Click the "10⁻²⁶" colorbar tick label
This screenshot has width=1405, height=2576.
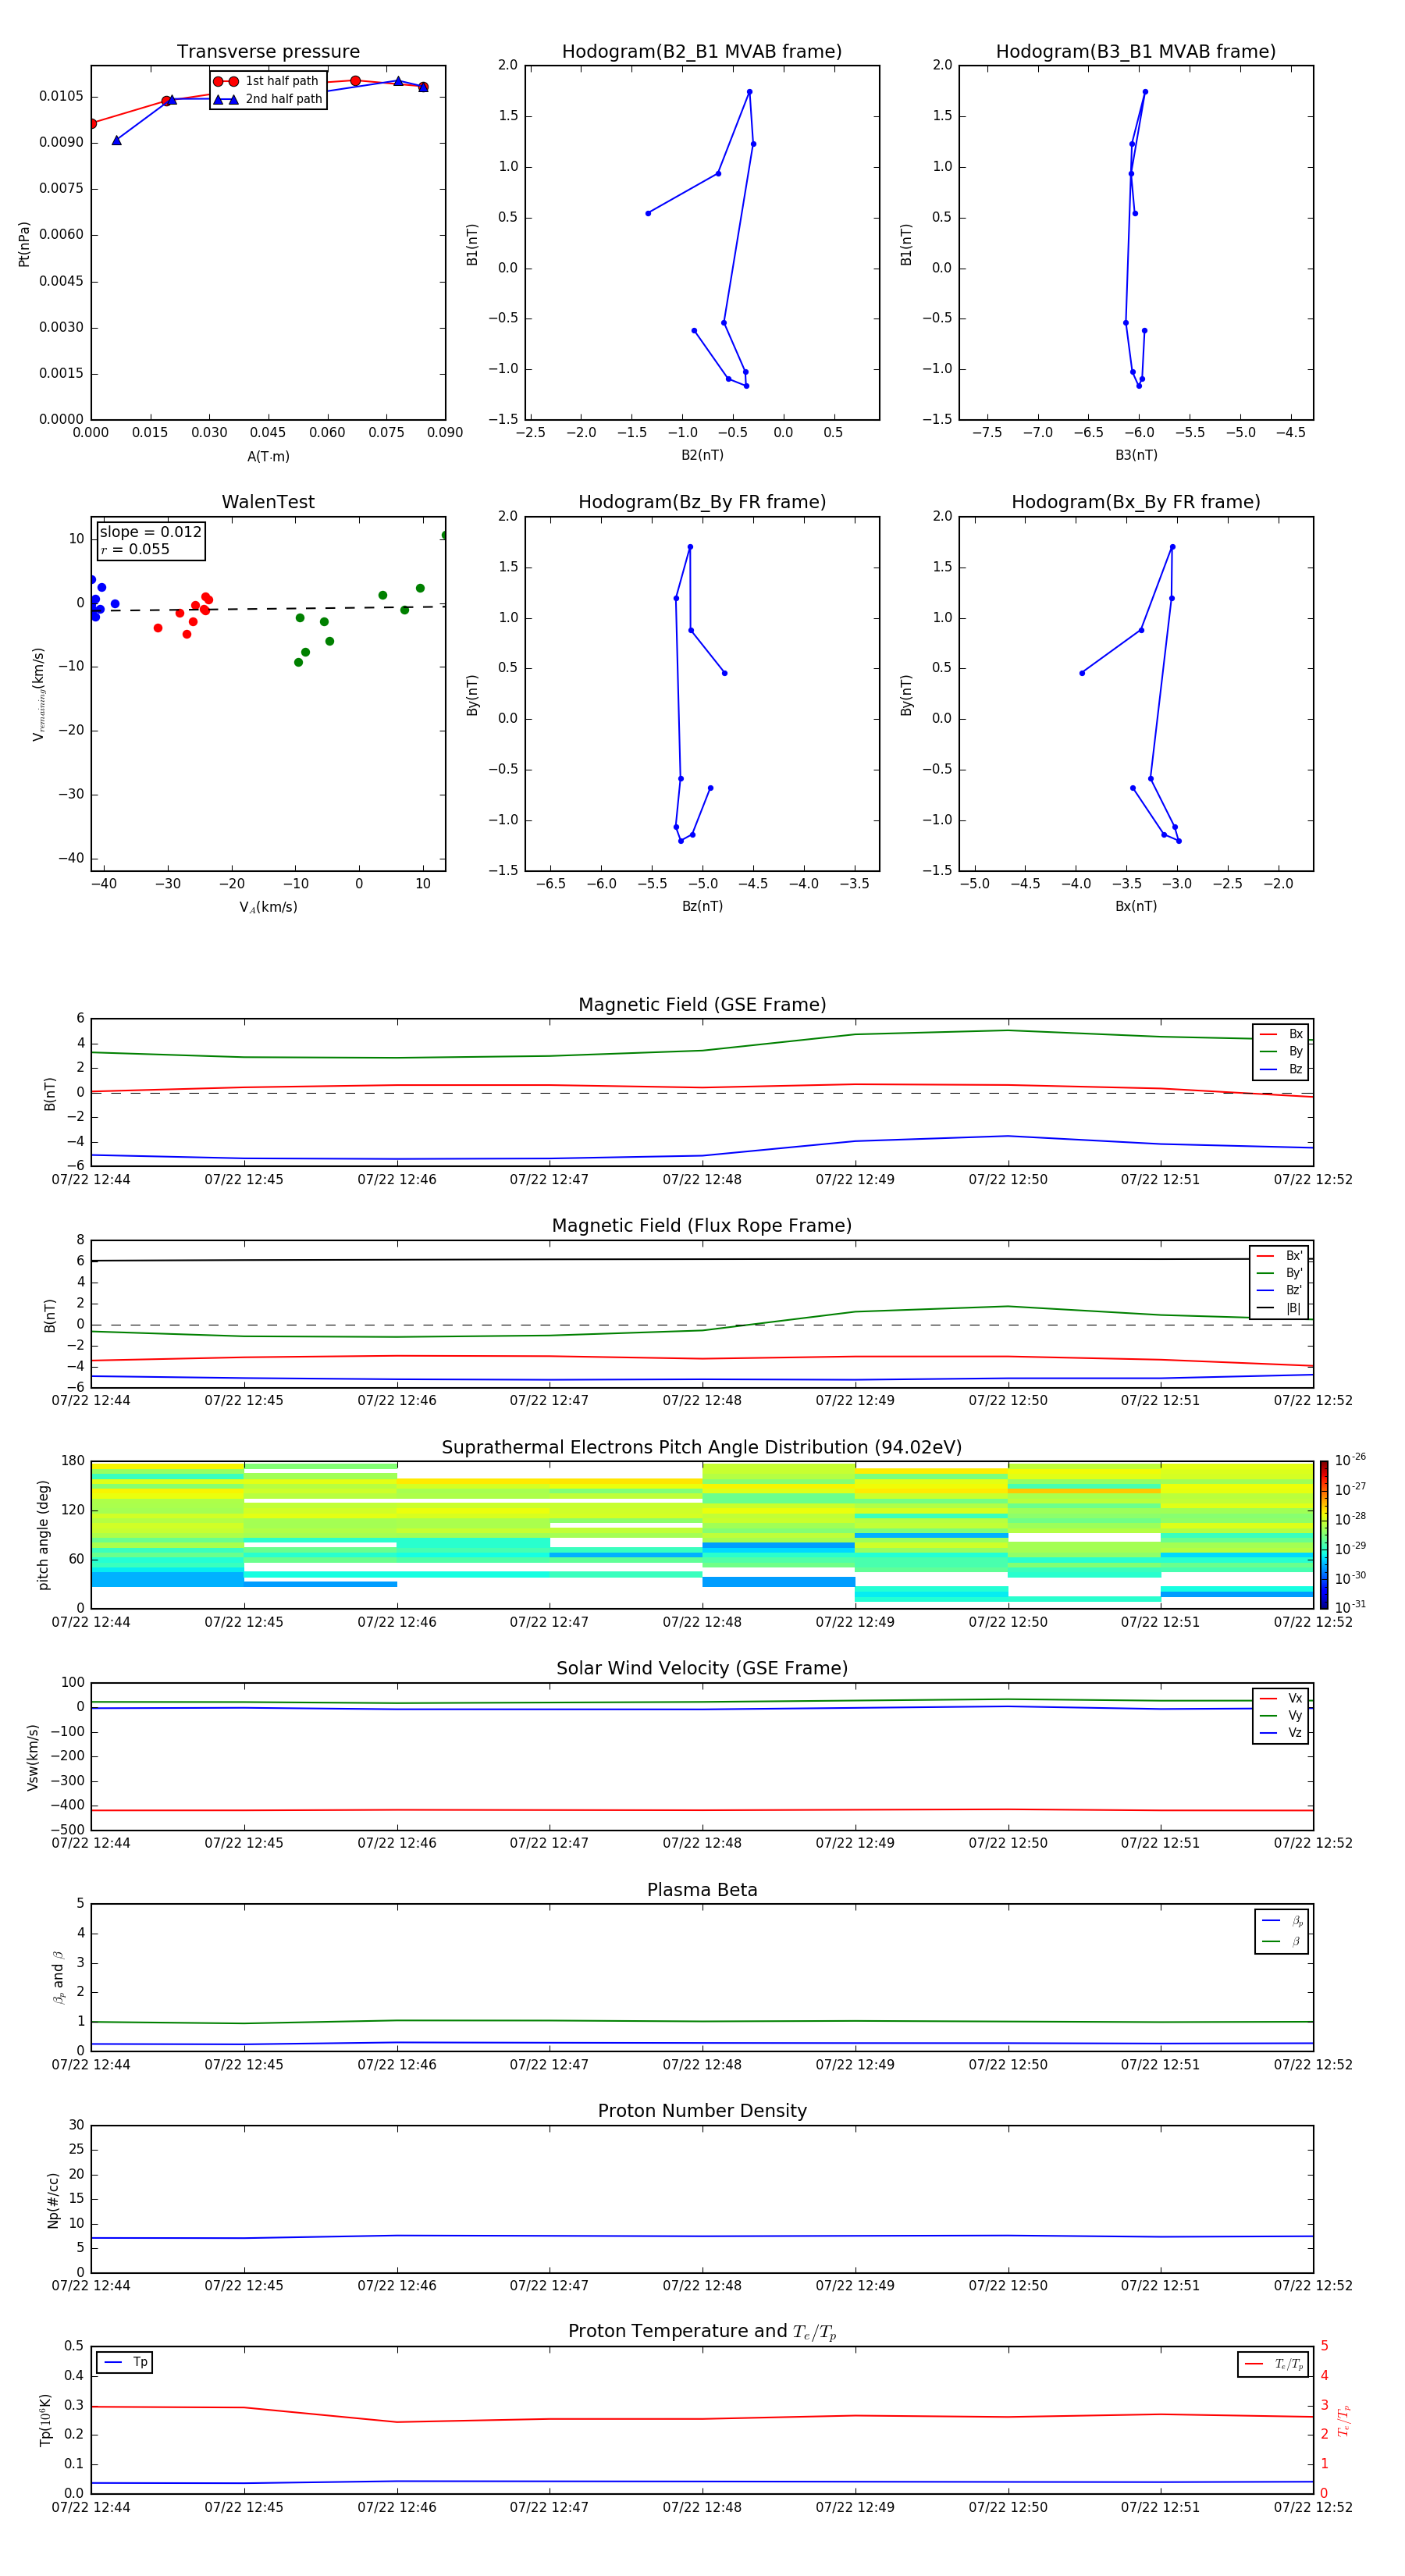(x=1350, y=1460)
